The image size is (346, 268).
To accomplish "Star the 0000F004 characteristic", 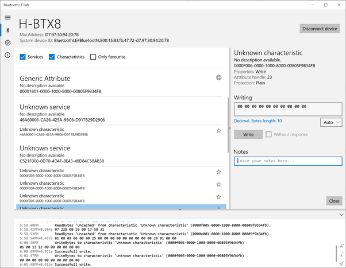I will click(218, 184).
